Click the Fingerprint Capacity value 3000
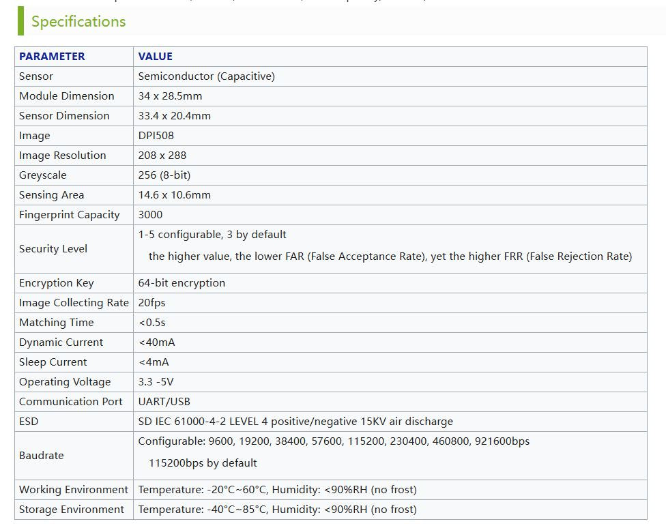Screen dimensions: 666x528 (x=150, y=215)
